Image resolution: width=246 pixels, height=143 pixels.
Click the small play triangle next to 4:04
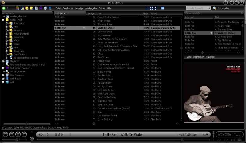48,134
